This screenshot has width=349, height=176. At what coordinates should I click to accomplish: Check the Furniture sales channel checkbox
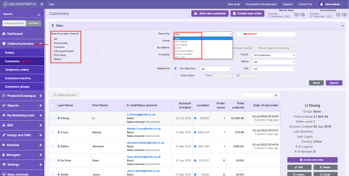click(52, 47)
